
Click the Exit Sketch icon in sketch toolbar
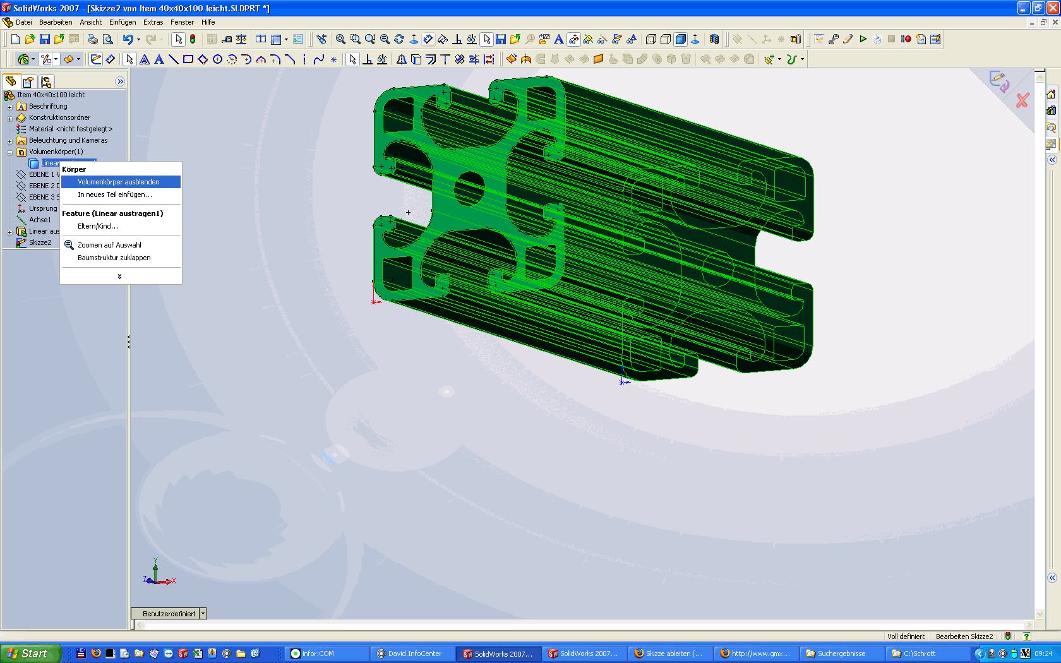click(x=95, y=59)
